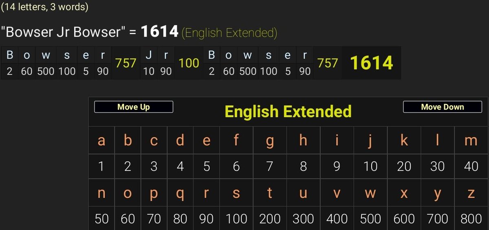Click chart value 800 under z
The height and width of the screenshot is (230, 489).
[x=471, y=219]
